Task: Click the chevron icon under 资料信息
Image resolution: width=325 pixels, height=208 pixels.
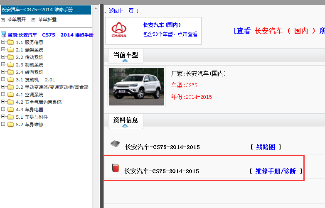Action: point(125,126)
